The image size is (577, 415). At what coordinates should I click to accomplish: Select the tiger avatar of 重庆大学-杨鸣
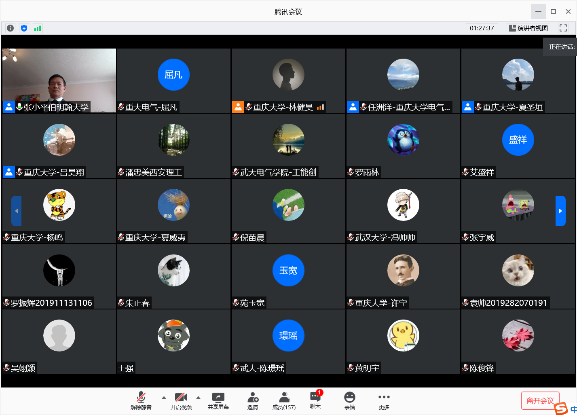pyautogui.click(x=59, y=205)
